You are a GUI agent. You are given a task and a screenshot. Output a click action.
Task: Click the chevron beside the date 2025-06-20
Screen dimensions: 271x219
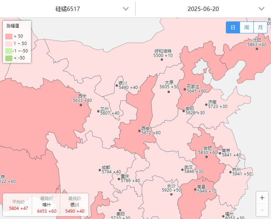[261, 9]
